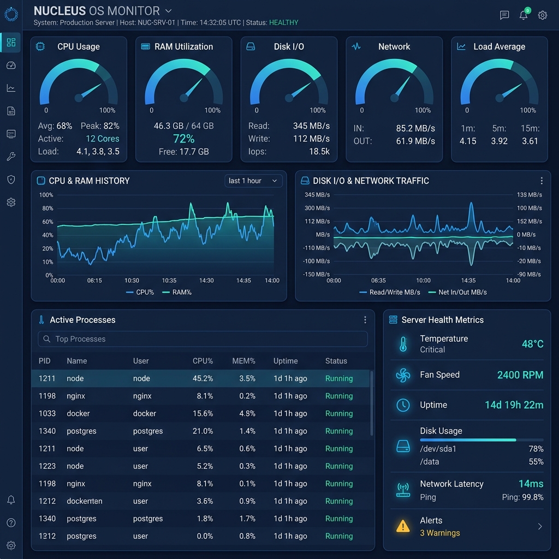
Task: Click the CPU Usage gauge
Action: tap(79, 82)
